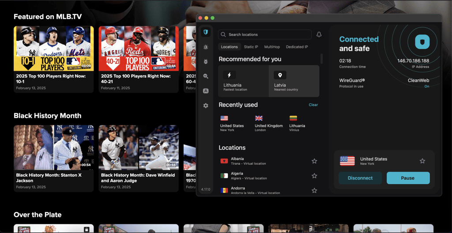452x233 pixels.
Task: Click the version number 4.17.0
Action: pyautogui.click(x=206, y=189)
